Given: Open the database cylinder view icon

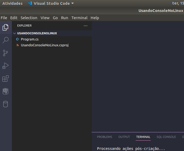Looking at the screenshot, I should pyautogui.click(x=5, y=104).
